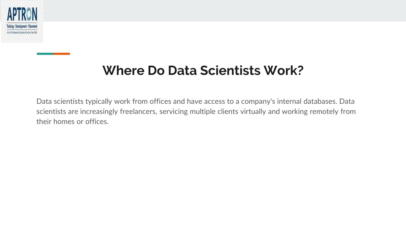Click the 'Training · Development · Placement' tagline
This screenshot has width=406, height=228.
22,27
